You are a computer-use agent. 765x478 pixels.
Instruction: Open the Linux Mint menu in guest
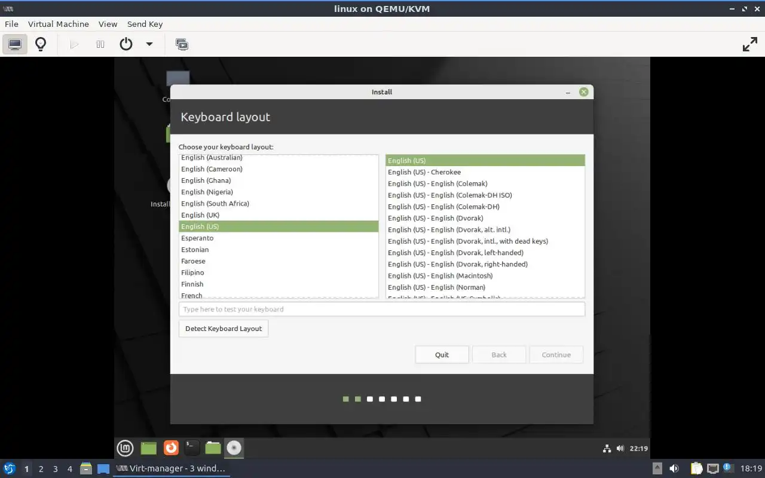click(125, 448)
